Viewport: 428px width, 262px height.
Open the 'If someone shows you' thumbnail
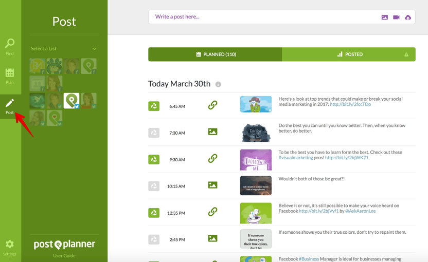pyautogui.click(x=256, y=239)
